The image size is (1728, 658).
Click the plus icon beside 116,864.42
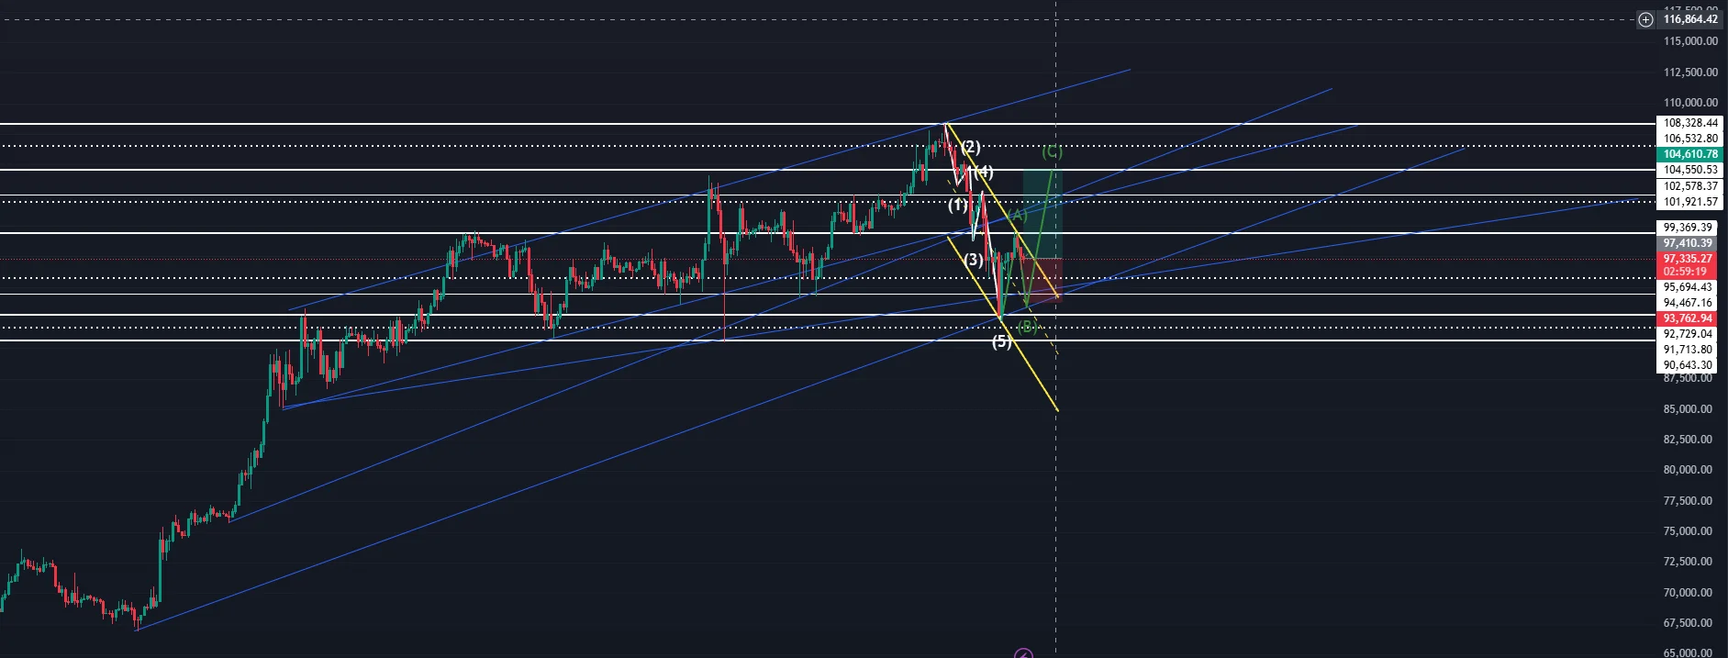coord(1646,19)
